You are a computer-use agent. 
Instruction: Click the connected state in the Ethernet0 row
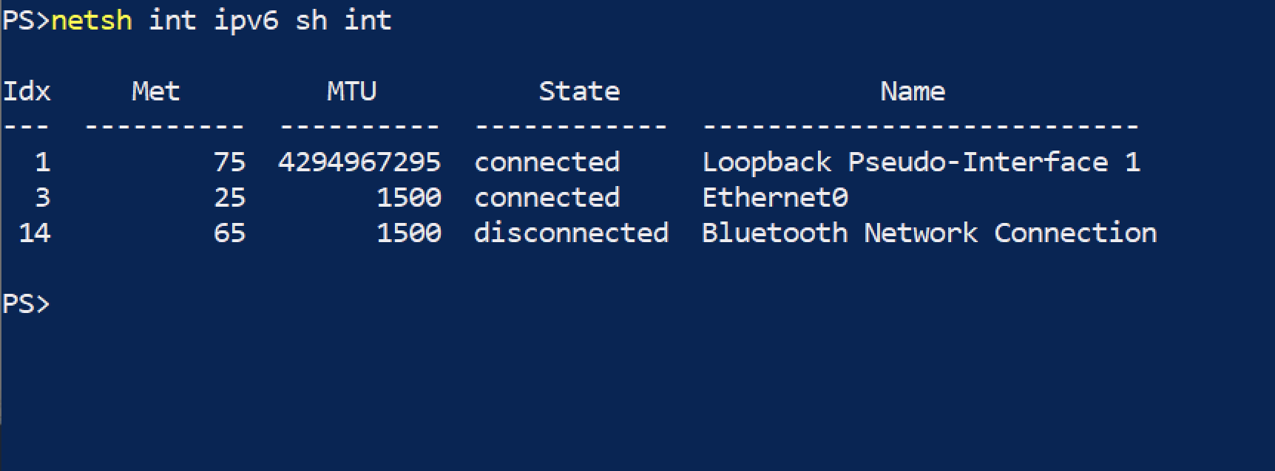(547, 198)
